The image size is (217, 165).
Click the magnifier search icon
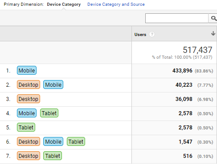tap(213, 18)
